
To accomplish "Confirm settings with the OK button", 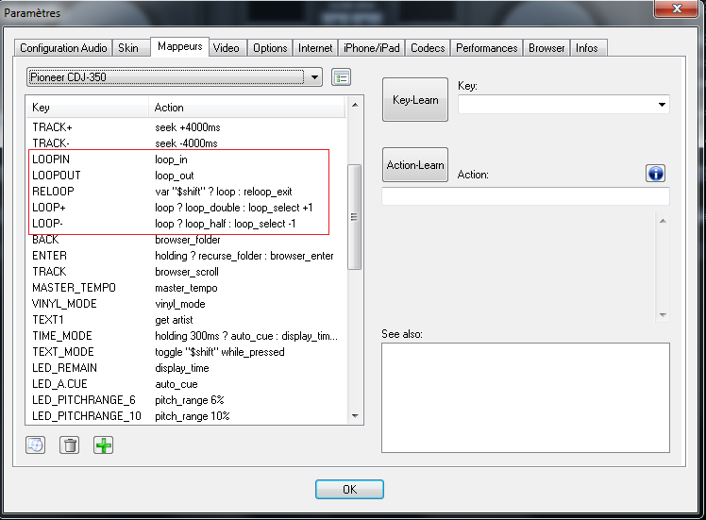I will pyautogui.click(x=349, y=489).
